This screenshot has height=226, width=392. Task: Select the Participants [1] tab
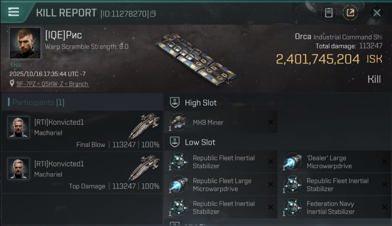coord(38,102)
